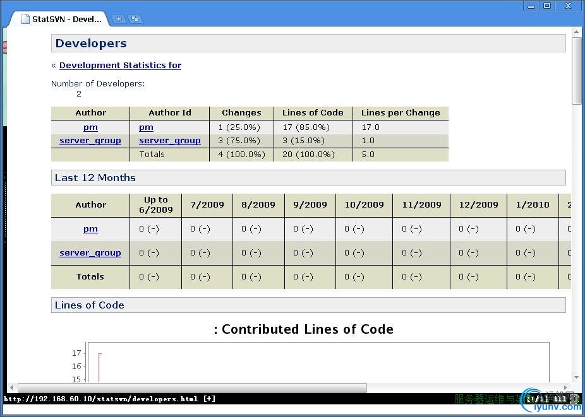Open server_group link in Author column
Viewport: 585px width, 417px height.
click(x=90, y=141)
